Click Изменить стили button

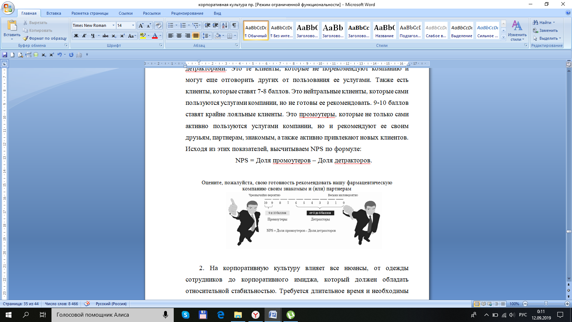[517, 31]
